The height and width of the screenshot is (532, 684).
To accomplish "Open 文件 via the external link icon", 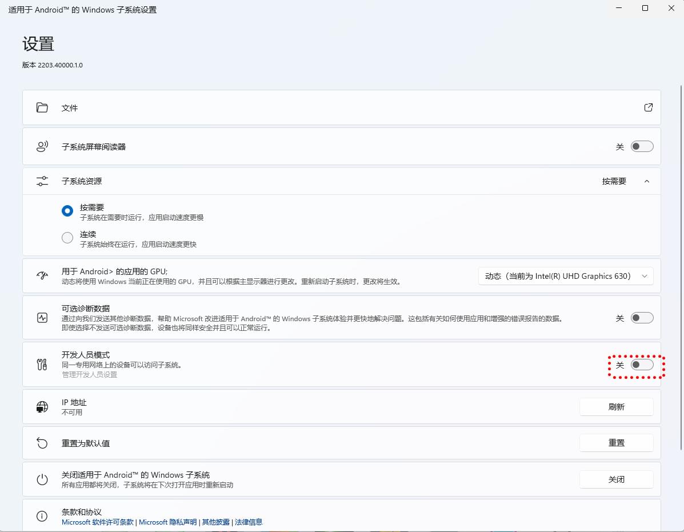I will pos(648,107).
